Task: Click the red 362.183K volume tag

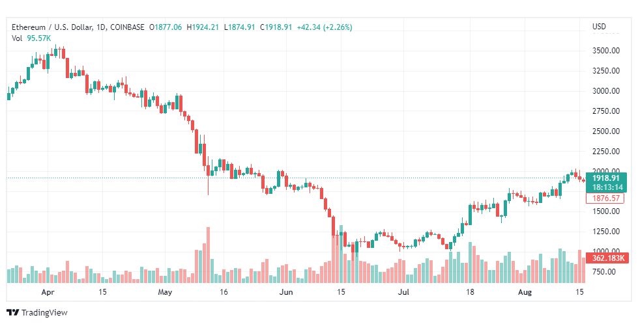Action: tap(607, 258)
